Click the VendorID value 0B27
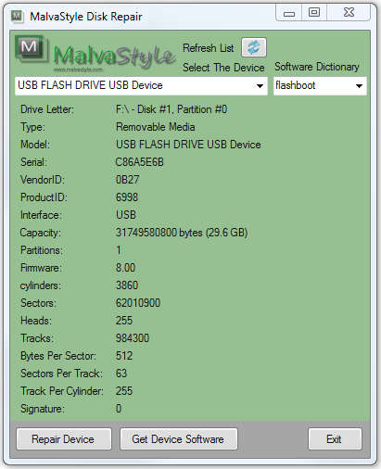 pyautogui.click(x=127, y=180)
